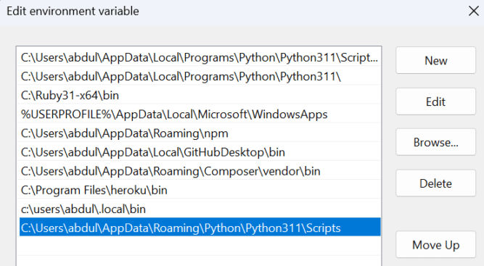Click the empty row below highlighted entry

tap(200, 246)
